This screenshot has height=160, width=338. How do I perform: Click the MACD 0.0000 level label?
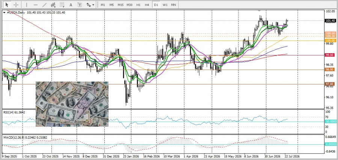330,144
